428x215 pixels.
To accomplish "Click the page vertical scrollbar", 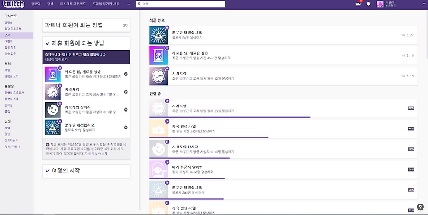I will (x=427, y=34).
